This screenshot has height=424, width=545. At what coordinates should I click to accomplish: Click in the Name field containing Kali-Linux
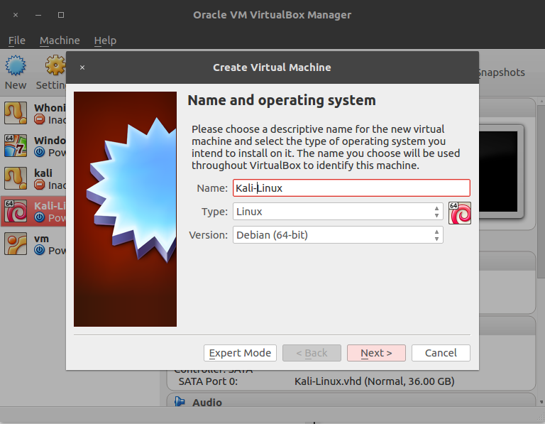[351, 187]
